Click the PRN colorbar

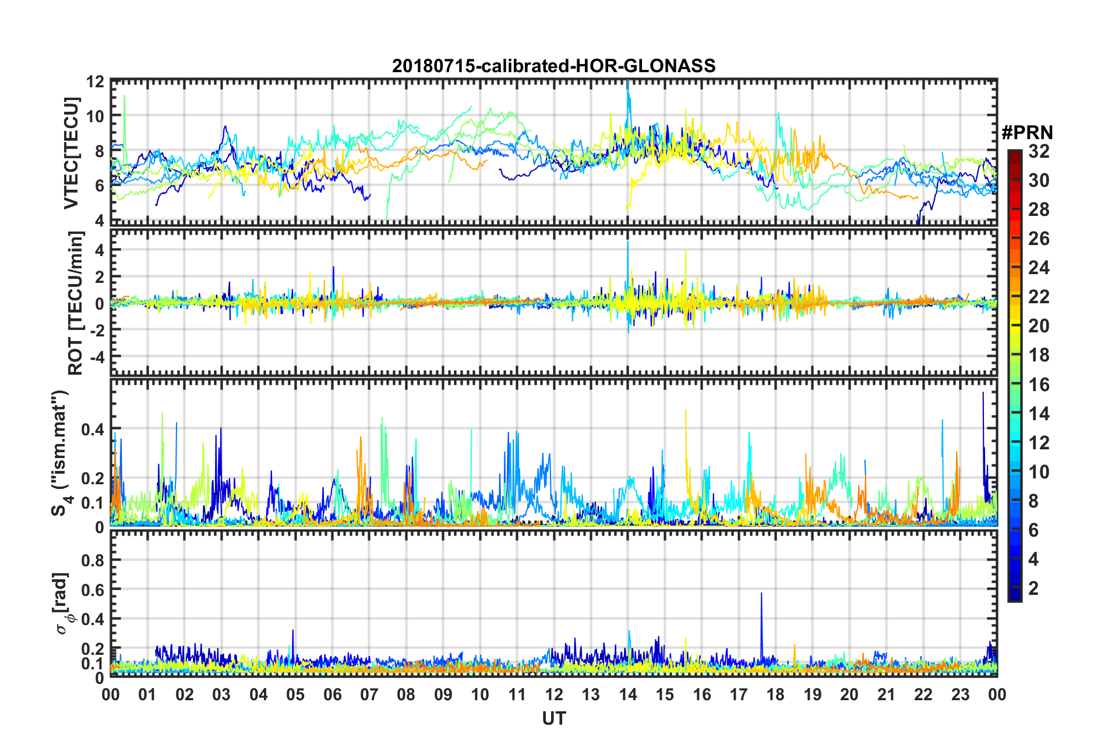click(x=1015, y=375)
